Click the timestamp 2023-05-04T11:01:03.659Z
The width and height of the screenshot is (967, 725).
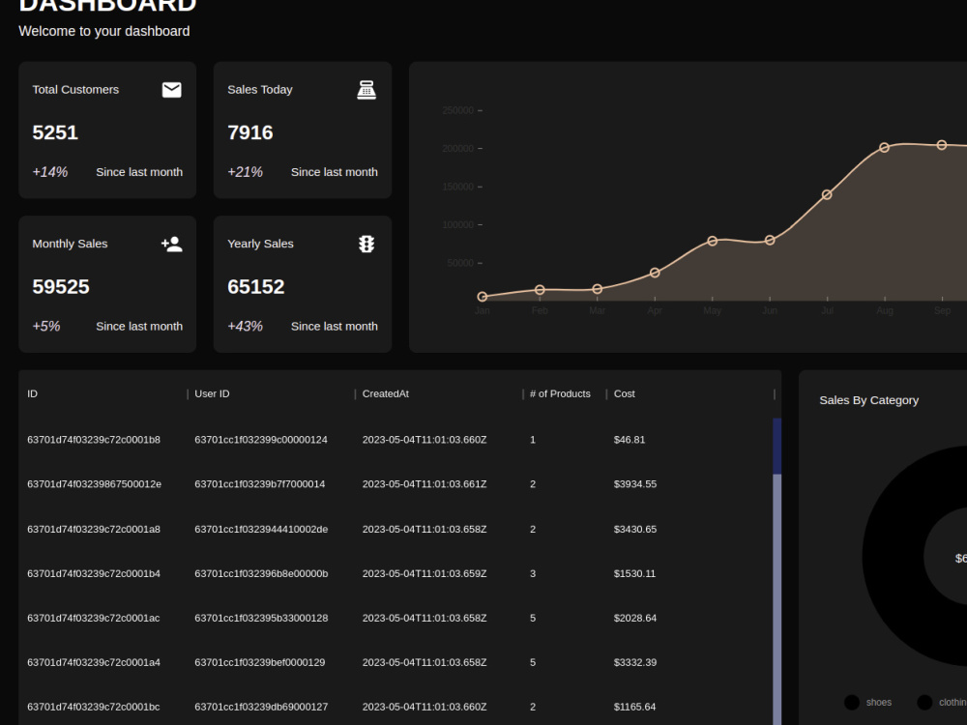pyautogui.click(x=425, y=573)
